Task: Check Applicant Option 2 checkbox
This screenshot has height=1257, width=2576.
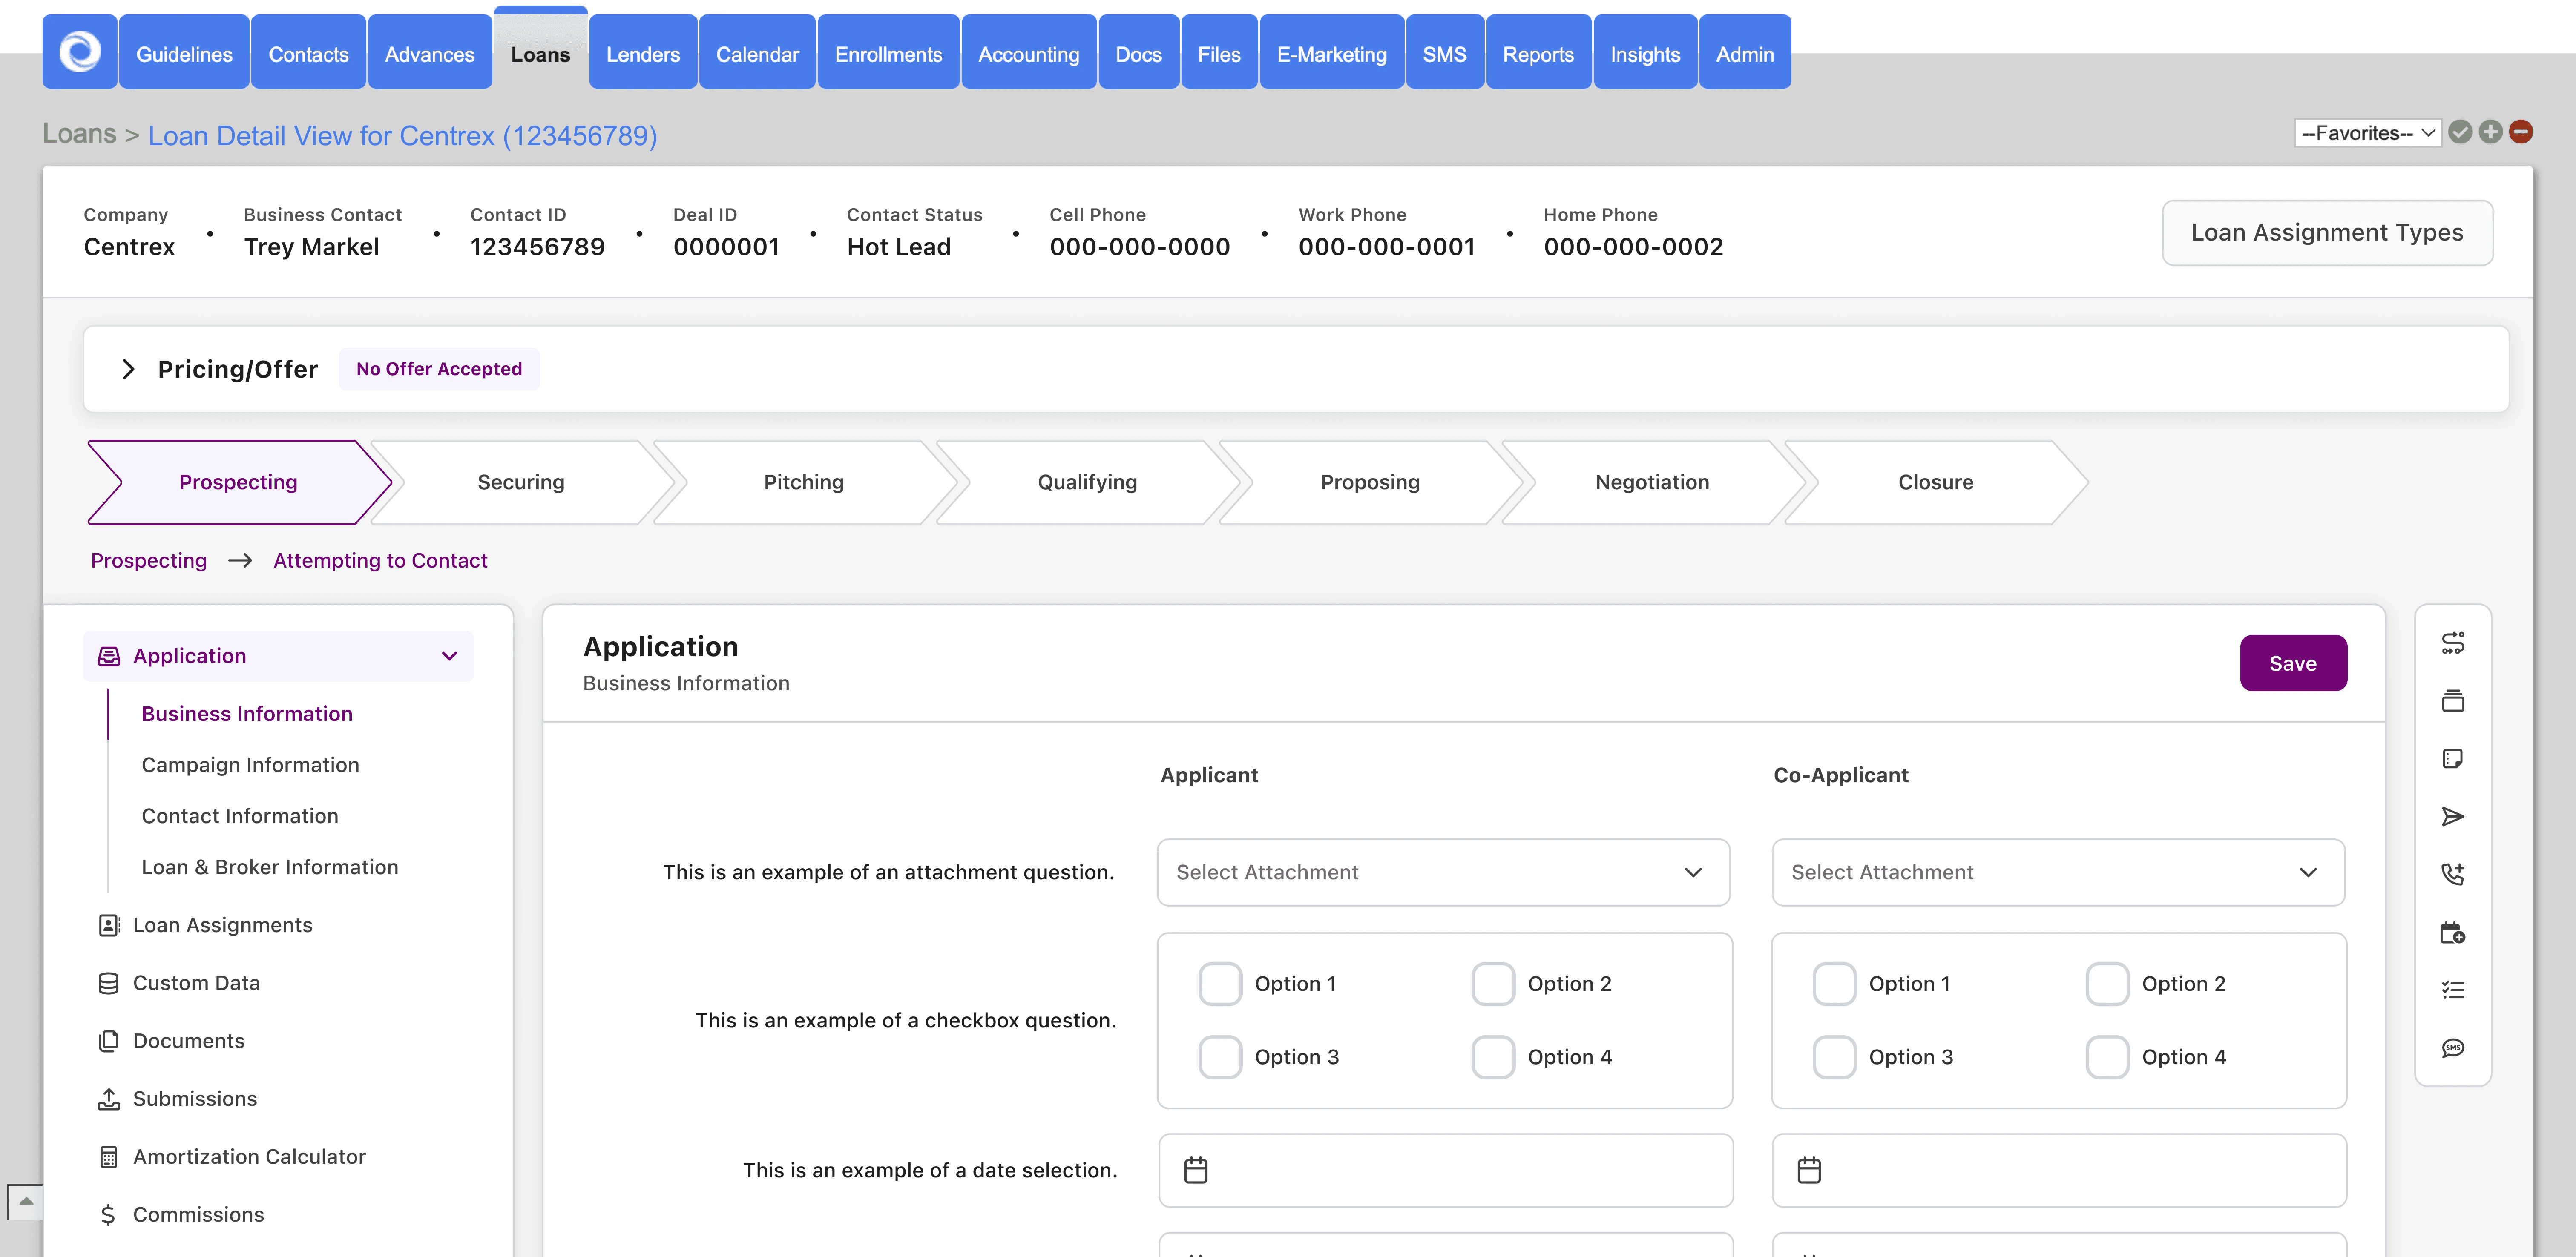Action: coord(1493,984)
